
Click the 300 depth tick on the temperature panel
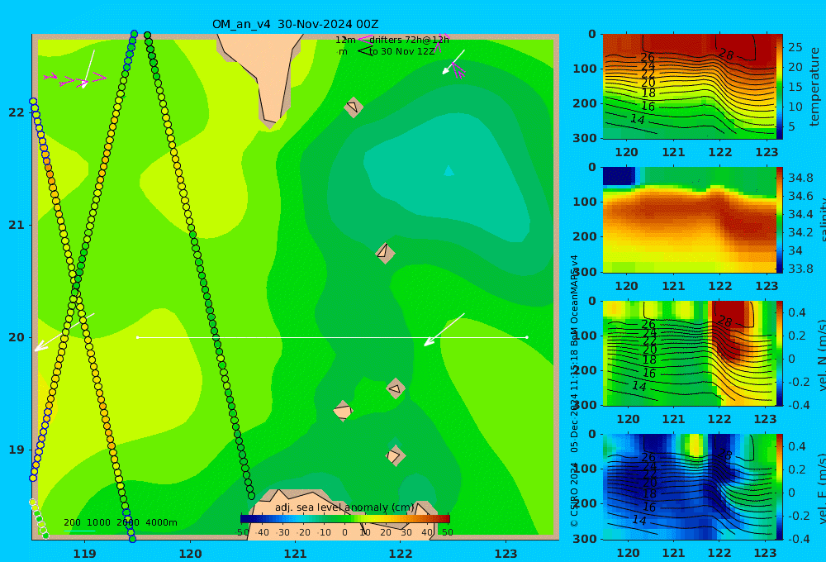point(585,138)
